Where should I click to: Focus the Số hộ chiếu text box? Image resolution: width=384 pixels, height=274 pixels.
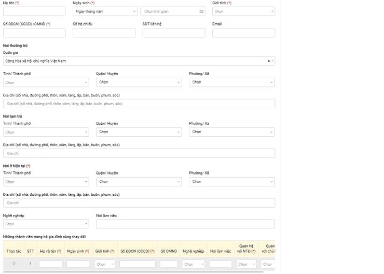coord(104,33)
